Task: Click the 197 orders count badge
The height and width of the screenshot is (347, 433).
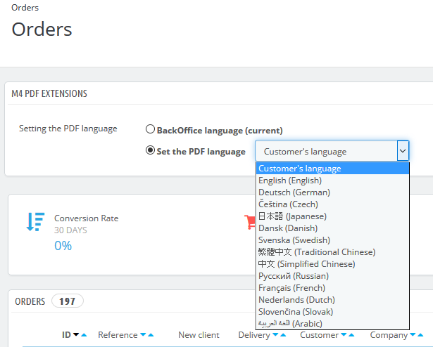Action: 68,301
